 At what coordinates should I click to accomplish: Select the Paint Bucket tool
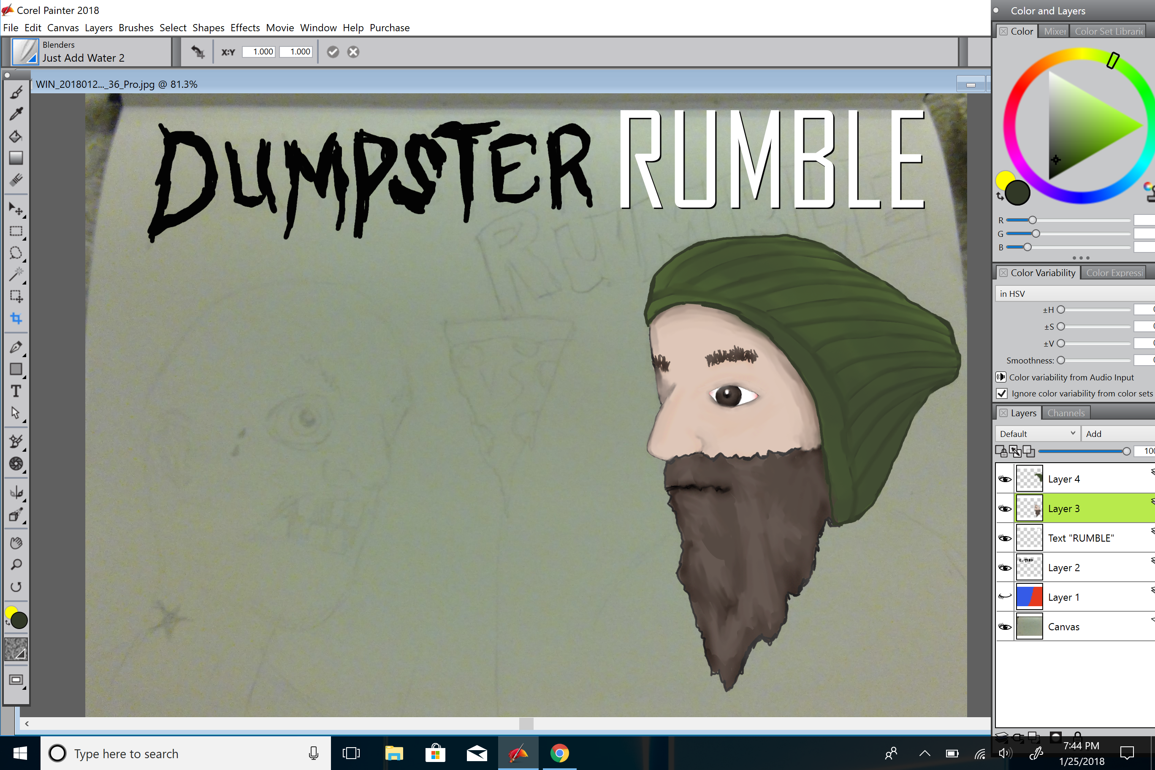(16, 136)
